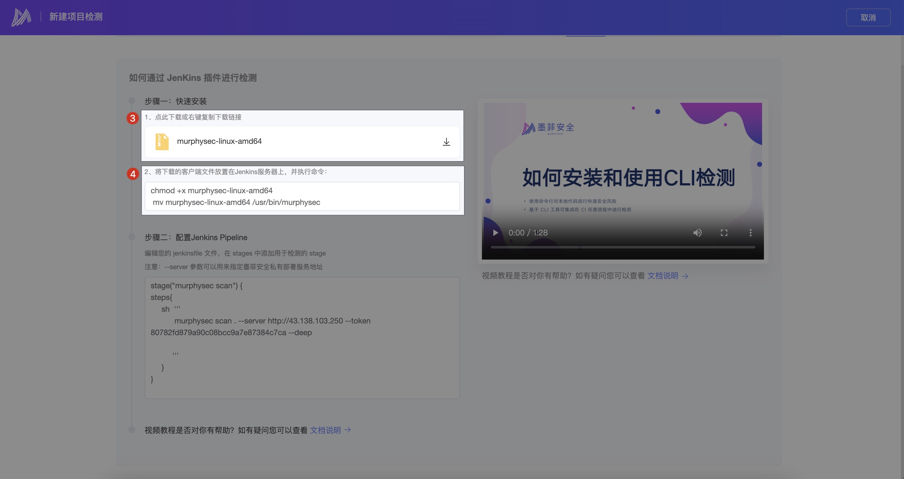Click the MurphySec logo in header
This screenshot has width=904, height=479.
point(21,17)
